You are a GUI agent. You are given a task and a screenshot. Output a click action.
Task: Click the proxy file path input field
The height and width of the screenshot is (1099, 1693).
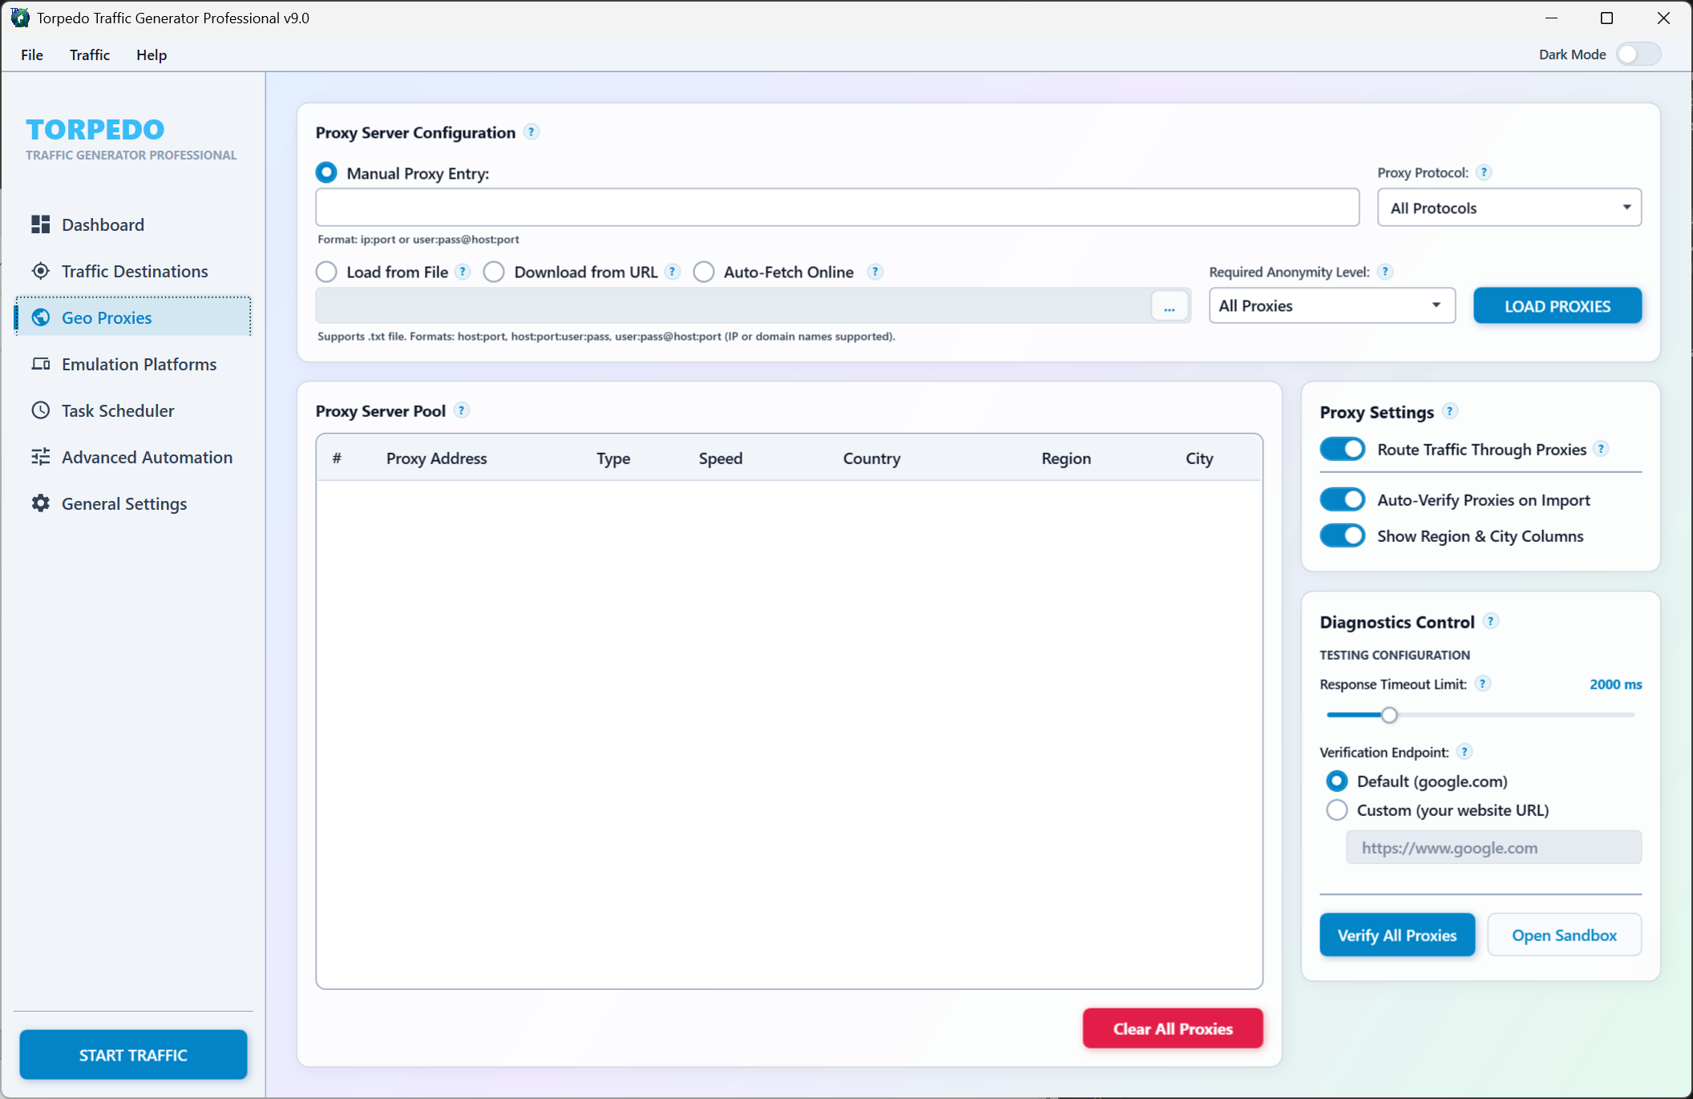tap(733, 305)
